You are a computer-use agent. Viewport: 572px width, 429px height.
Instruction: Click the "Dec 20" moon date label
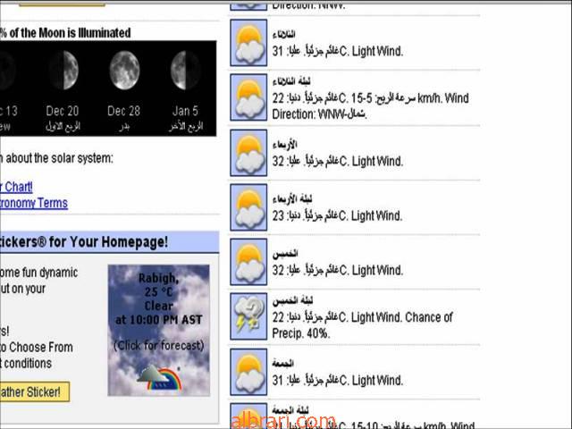[x=63, y=111]
